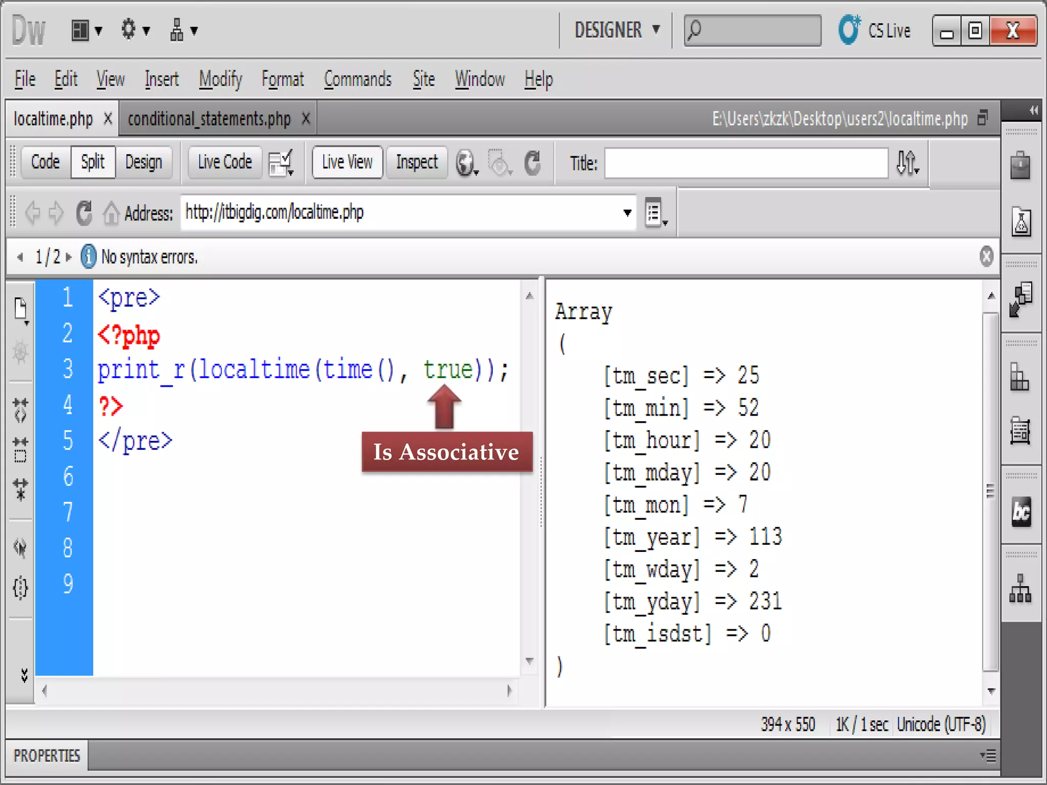The width and height of the screenshot is (1047, 785).
Task: Click the Collapse selection icon
Action: [20, 450]
